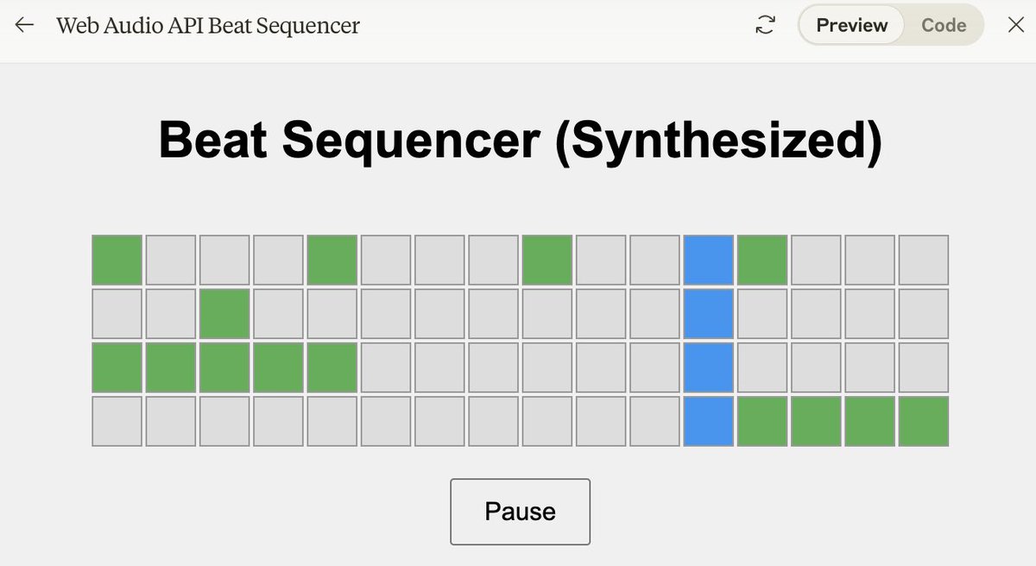The height and width of the screenshot is (566, 1036).
Task: Enable first row's step 2 gray cell
Action: pyautogui.click(x=171, y=260)
